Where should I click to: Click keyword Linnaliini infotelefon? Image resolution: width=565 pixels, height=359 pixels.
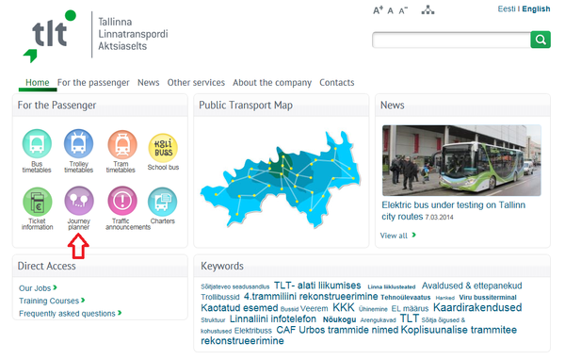[273, 319]
